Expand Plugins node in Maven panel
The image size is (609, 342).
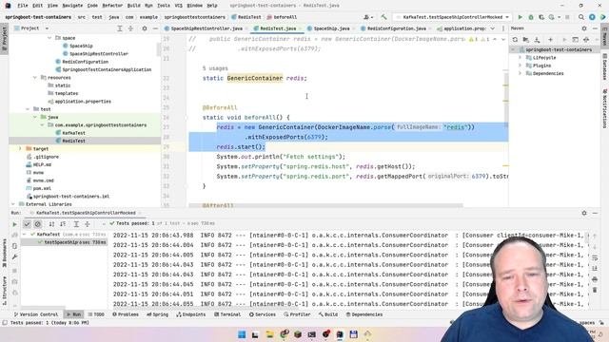521,66
